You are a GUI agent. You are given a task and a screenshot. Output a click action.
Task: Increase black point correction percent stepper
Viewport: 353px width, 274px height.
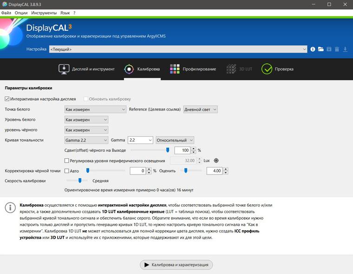(x=149, y=169)
